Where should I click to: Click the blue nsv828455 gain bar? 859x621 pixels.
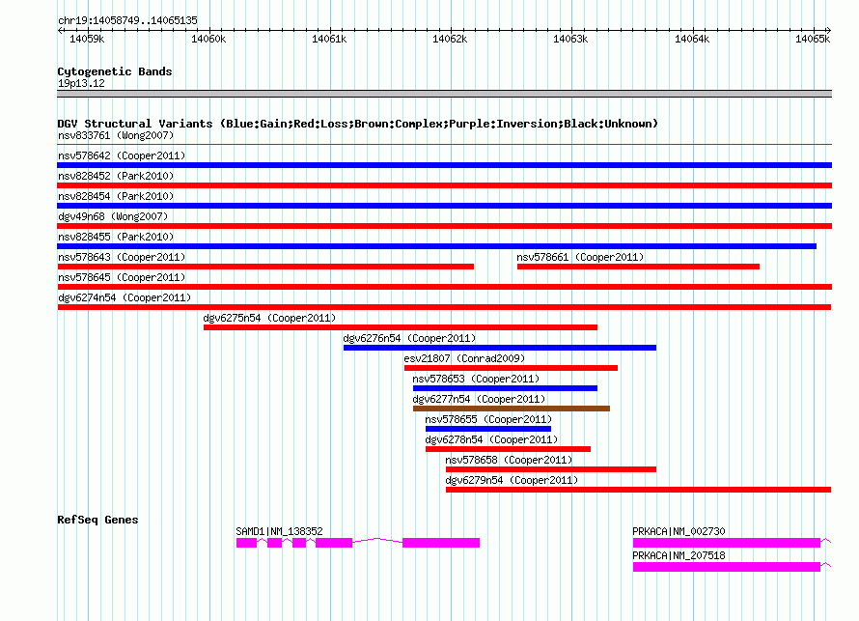(436, 246)
